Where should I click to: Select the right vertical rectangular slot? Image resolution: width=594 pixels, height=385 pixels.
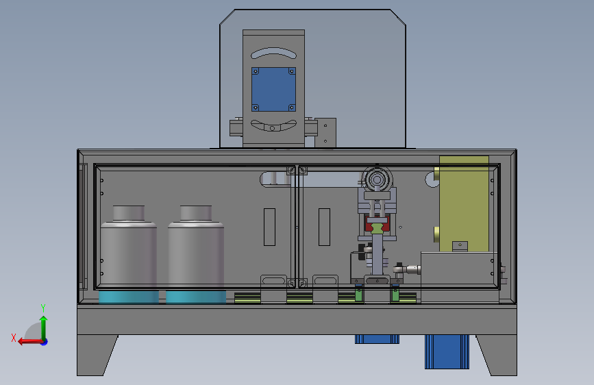pyautogui.click(x=324, y=227)
